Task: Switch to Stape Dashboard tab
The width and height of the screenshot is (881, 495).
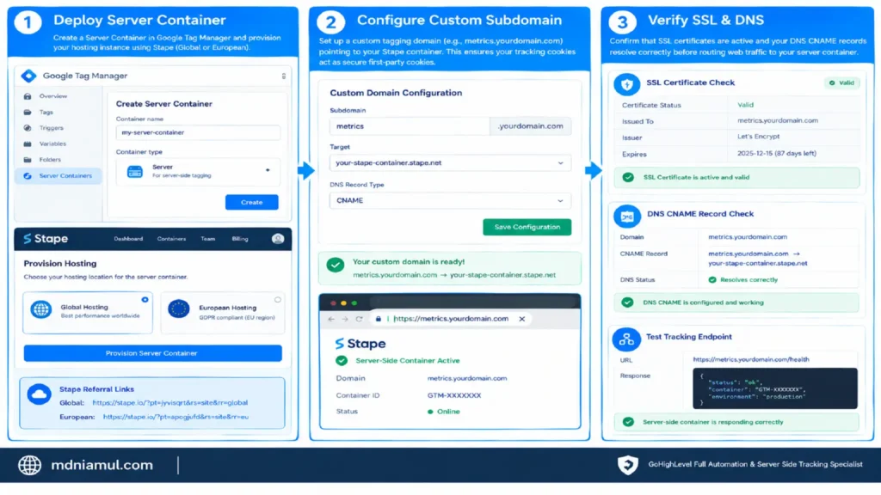Action: coord(128,239)
